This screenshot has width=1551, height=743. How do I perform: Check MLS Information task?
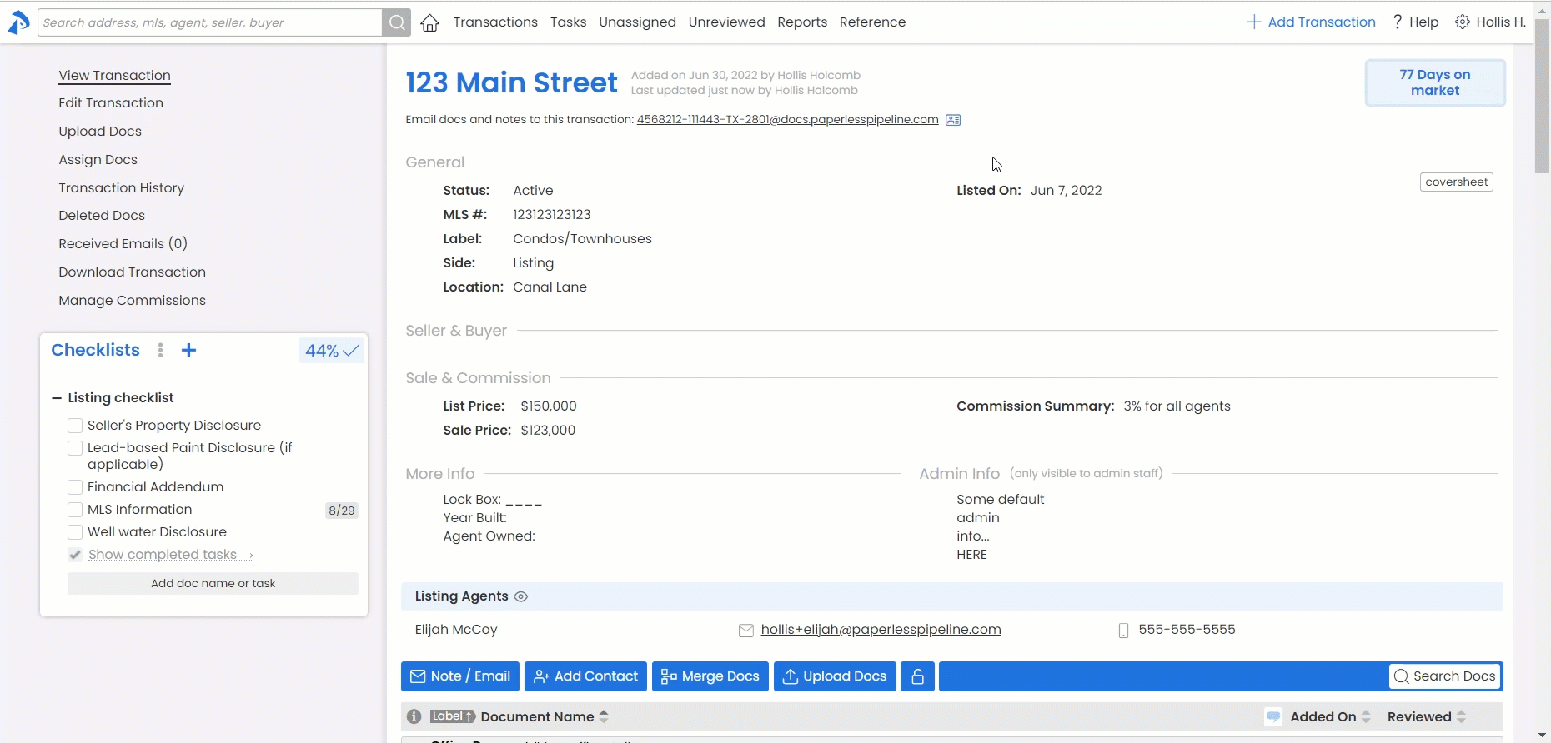pyautogui.click(x=75, y=510)
